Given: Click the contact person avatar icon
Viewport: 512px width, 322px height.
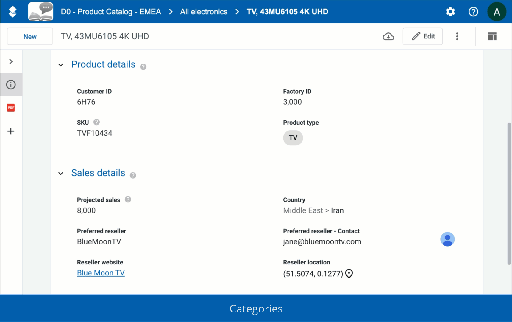Looking at the screenshot, I should [x=447, y=239].
